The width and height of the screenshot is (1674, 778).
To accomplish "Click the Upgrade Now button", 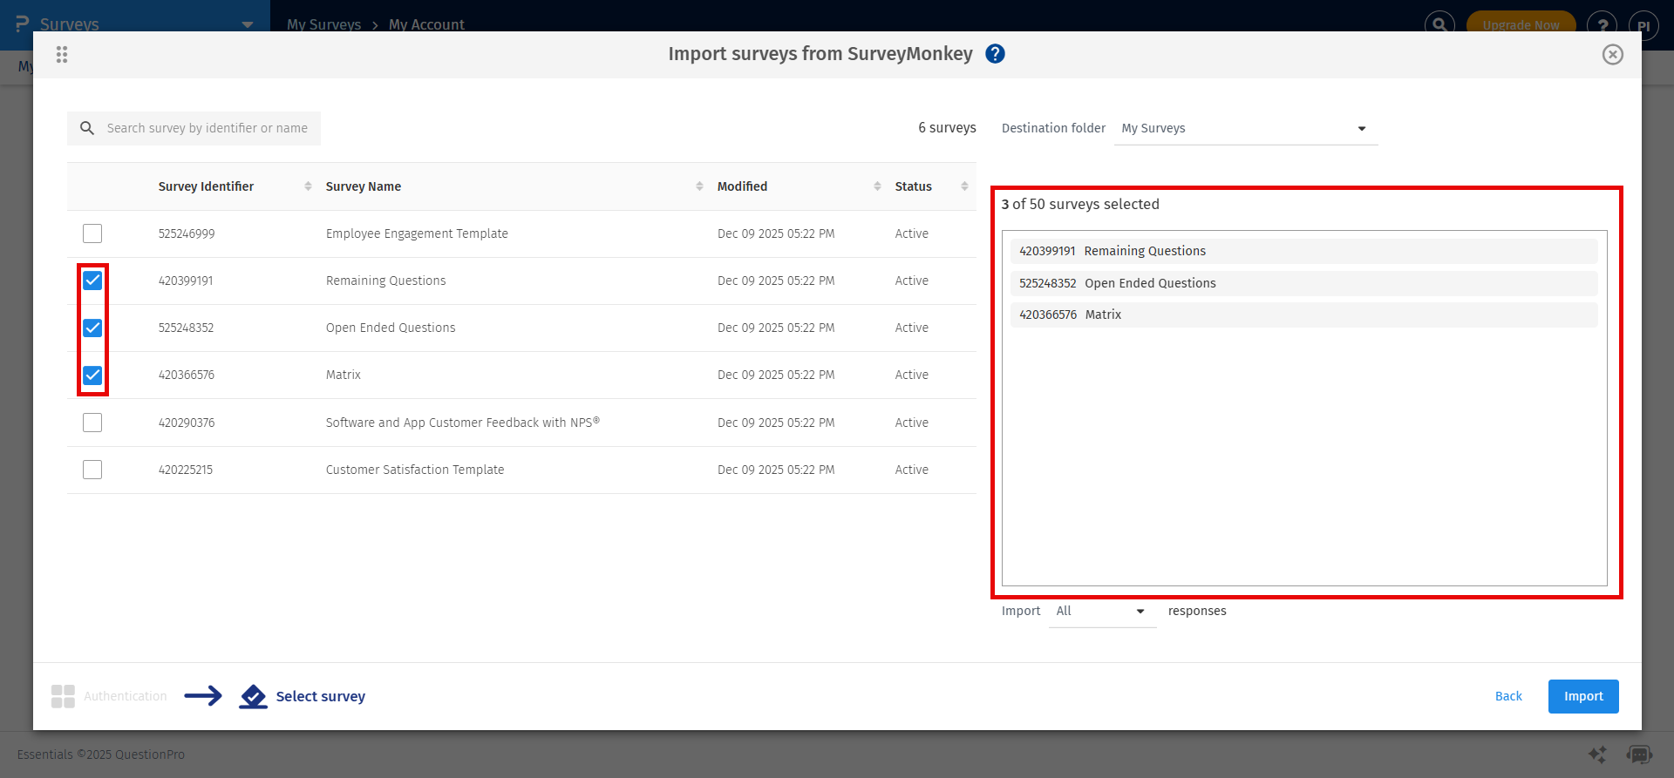I will coord(1521,25).
